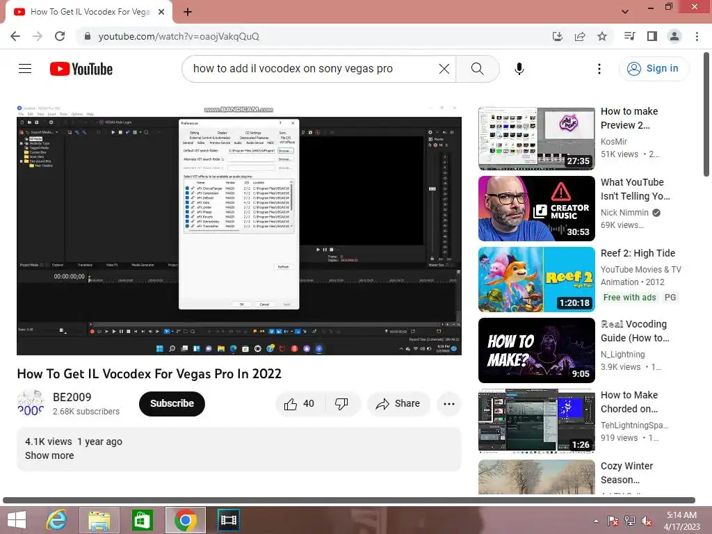Viewport: 712px width, 534px height.
Task: Click the Sign in button
Action: click(x=654, y=69)
